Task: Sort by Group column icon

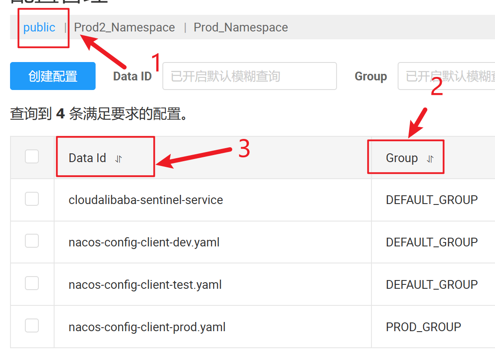Action: pos(430,159)
